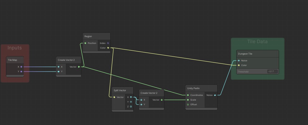Click the Coordinates input port on Unity Perlin

(188, 95)
